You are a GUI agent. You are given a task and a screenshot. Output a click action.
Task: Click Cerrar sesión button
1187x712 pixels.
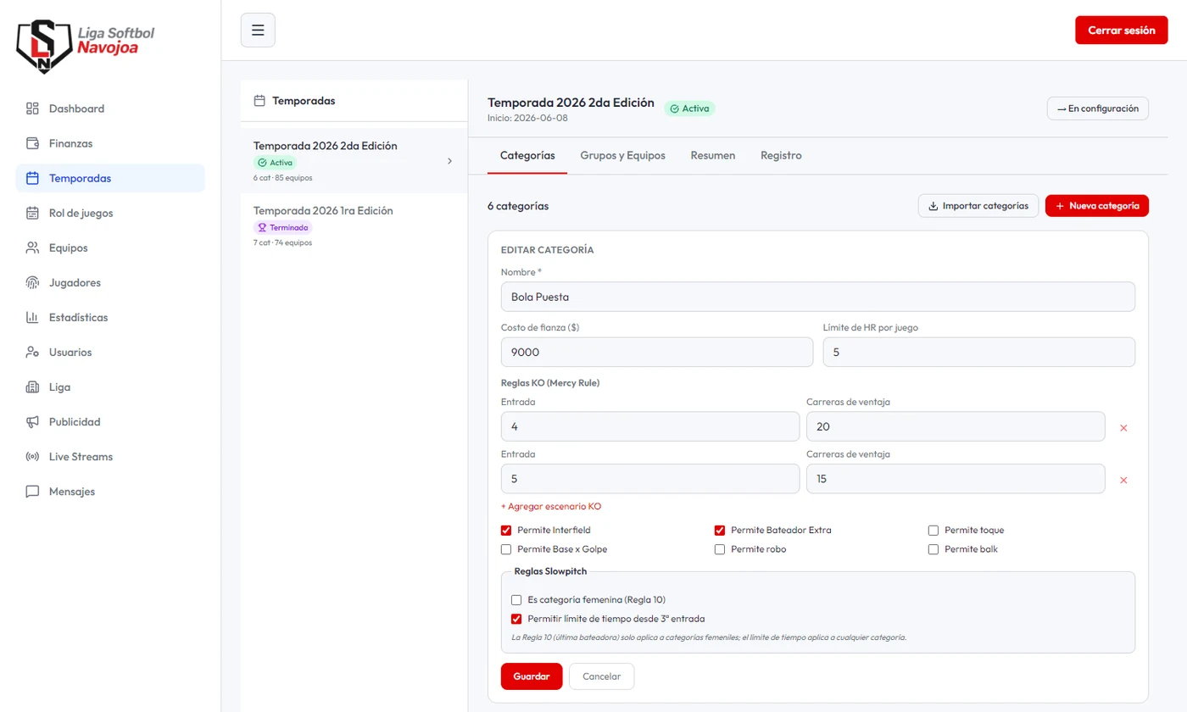pos(1122,31)
